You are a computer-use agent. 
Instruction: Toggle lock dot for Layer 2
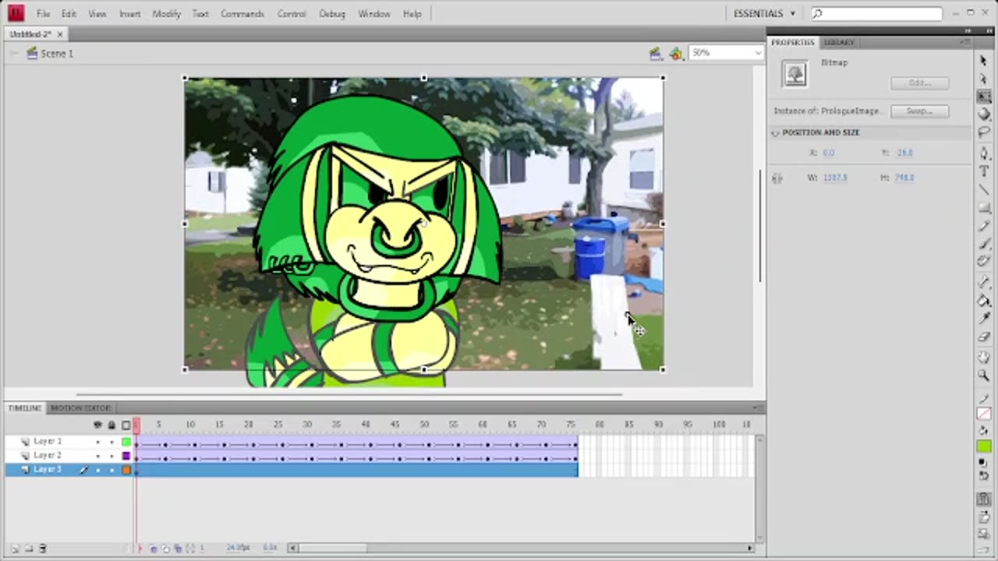tap(111, 456)
